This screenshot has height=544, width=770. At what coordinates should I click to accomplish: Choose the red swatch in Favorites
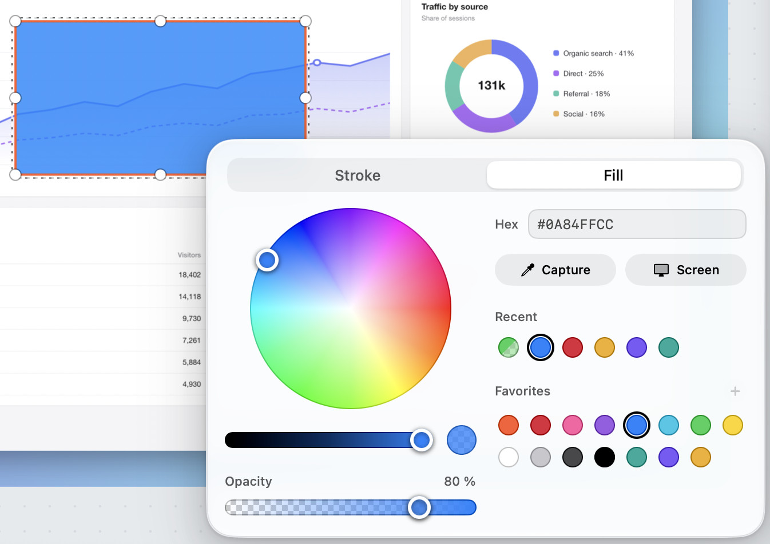[x=541, y=425]
